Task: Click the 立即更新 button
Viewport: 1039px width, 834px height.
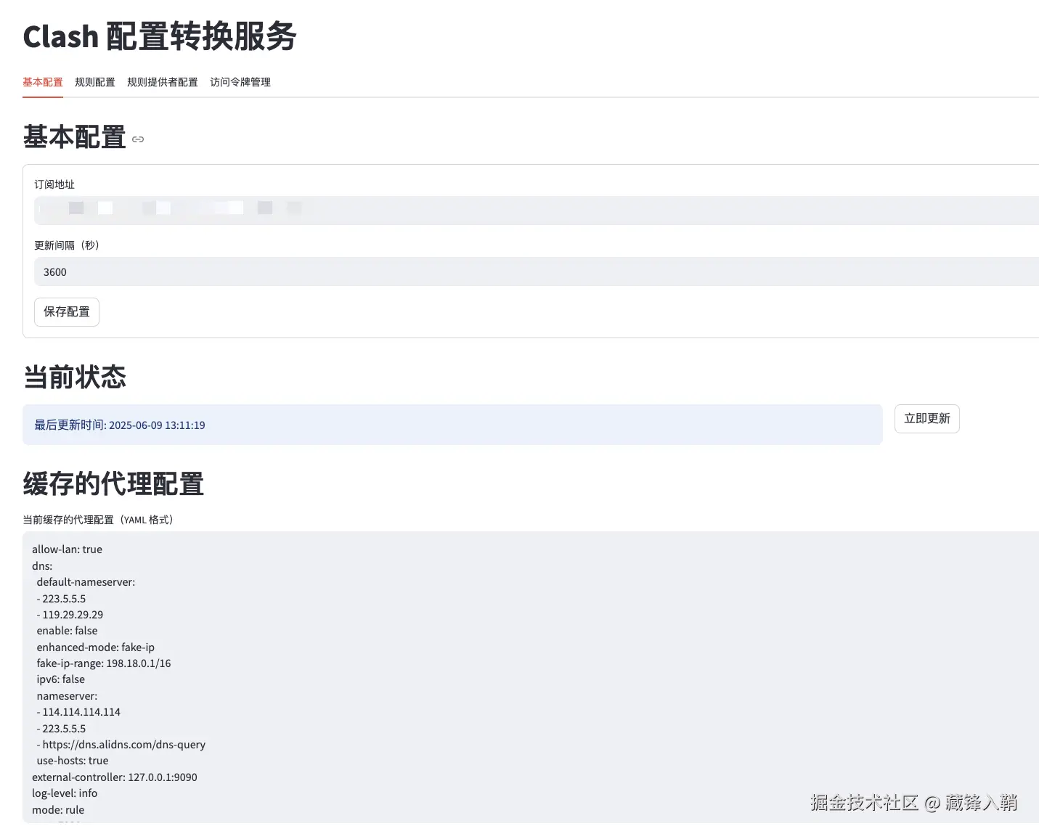Action: pos(927,419)
